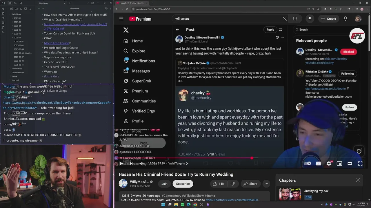Share the video

pyautogui.click(x=250, y=184)
